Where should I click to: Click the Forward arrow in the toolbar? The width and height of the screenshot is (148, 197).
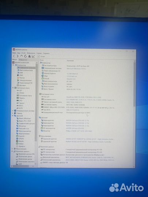[18, 56]
